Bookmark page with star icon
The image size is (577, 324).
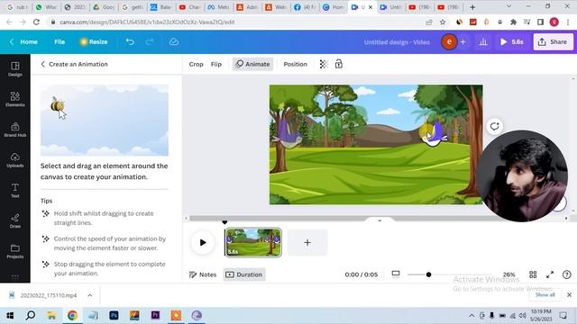(x=443, y=22)
